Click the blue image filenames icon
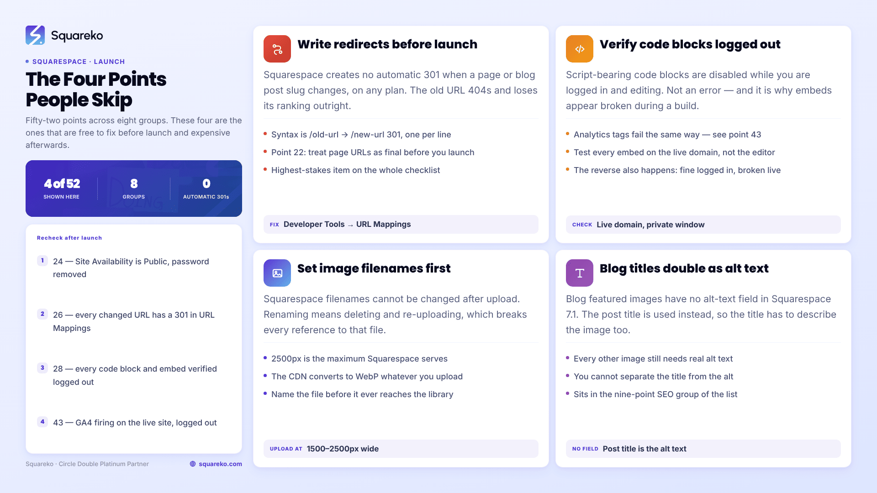 coord(277,273)
